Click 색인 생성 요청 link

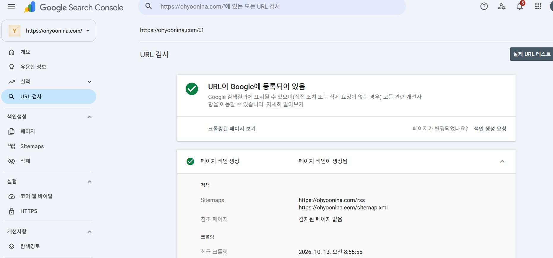pyautogui.click(x=490, y=129)
